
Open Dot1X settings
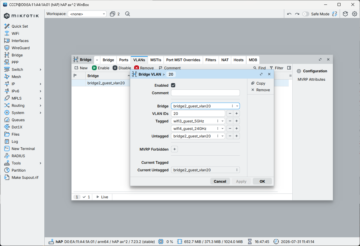[x=17, y=127]
